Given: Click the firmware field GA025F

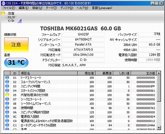Looking at the screenshot, I should point(83,35).
